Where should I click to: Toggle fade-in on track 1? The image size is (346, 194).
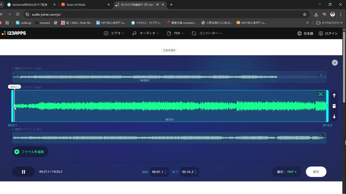(17, 75)
